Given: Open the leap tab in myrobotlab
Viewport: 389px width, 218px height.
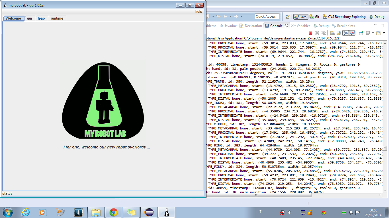Looking at the screenshot, I should pos(41,18).
